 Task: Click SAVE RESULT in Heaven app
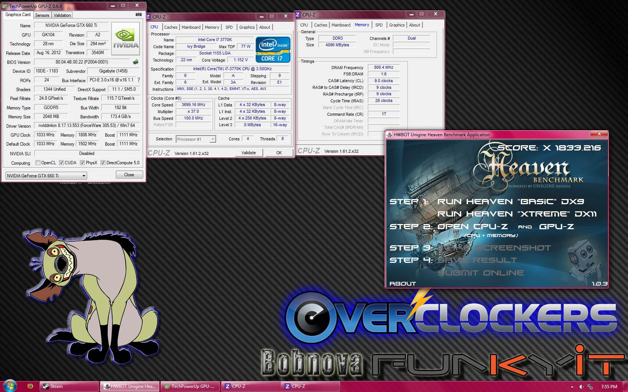477,260
